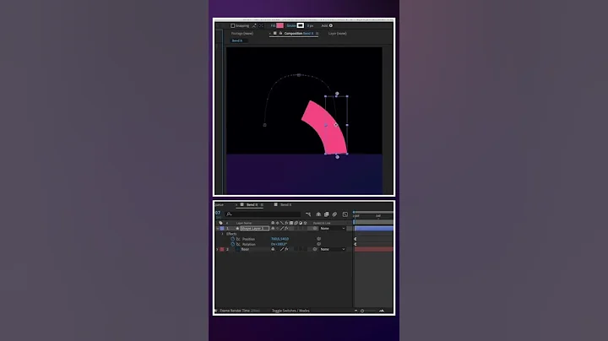Click the Frame Blending column header icon
The image size is (608, 341).
click(291, 223)
